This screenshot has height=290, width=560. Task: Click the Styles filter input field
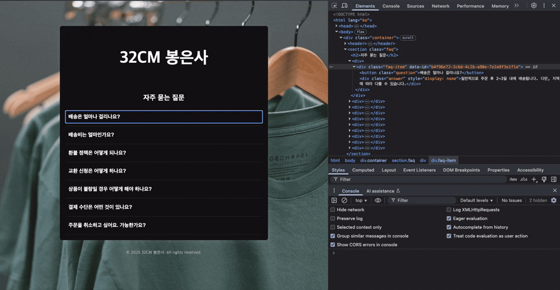pos(418,179)
